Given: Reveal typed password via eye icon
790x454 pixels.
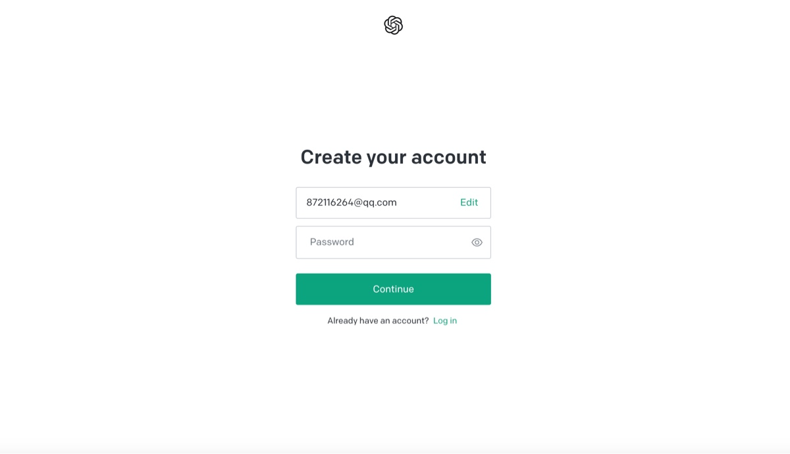Looking at the screenshot, I should tap(477, 242).
